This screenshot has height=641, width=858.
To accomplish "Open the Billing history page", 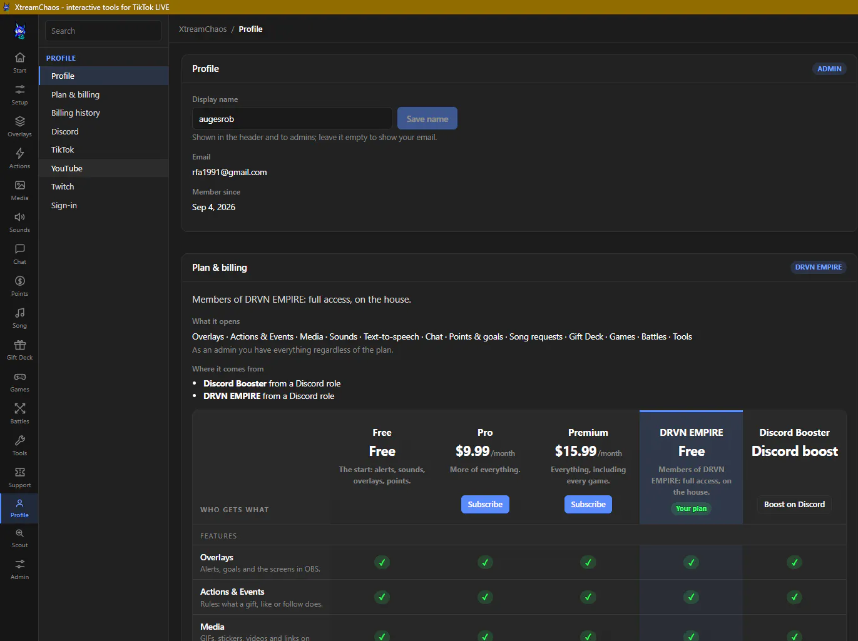I will click(x=104, y=113).
